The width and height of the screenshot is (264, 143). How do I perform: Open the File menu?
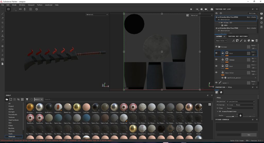pyautogui.click(x=3, y=5)
